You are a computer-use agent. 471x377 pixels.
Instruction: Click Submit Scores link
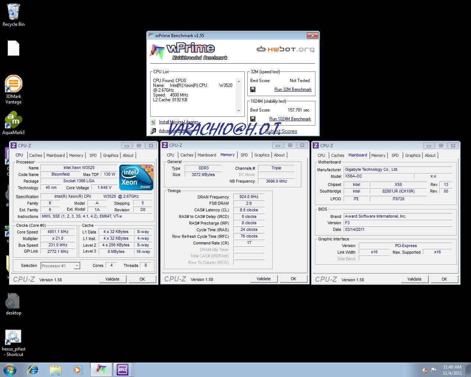point(281,131)
